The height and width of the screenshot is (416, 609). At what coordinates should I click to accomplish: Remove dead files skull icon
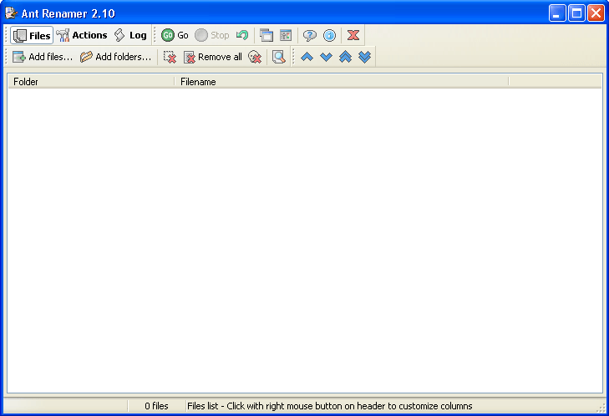[255, 57]
